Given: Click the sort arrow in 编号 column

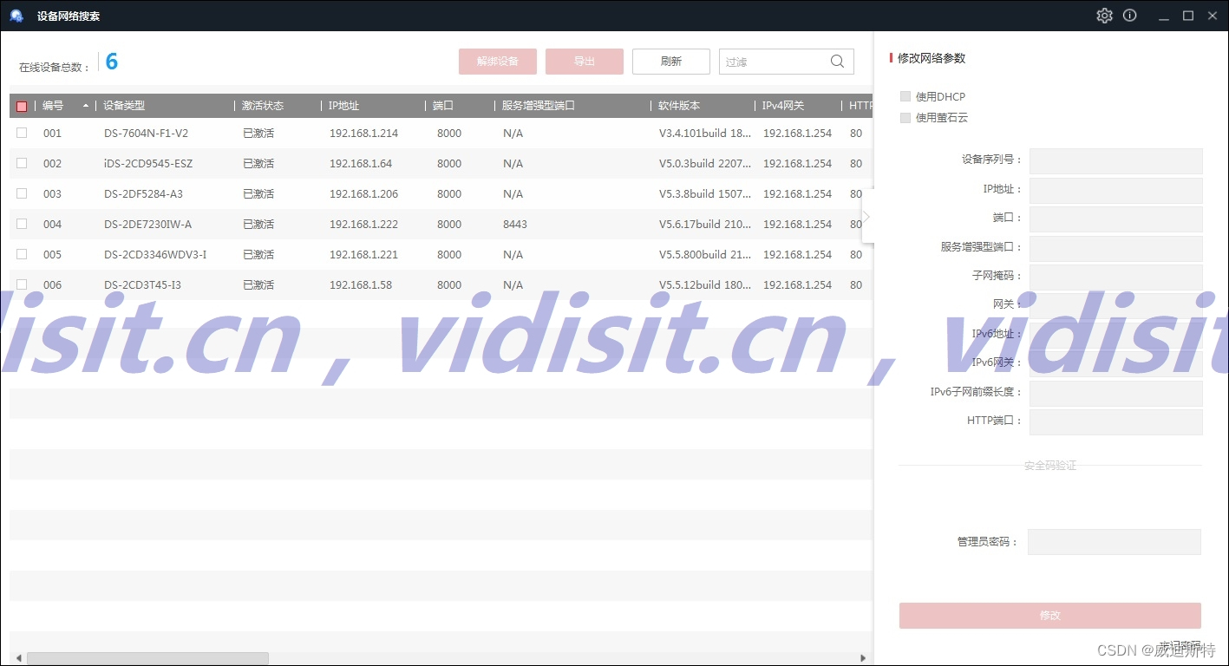Looking at the screenshot, I should 86,106.
